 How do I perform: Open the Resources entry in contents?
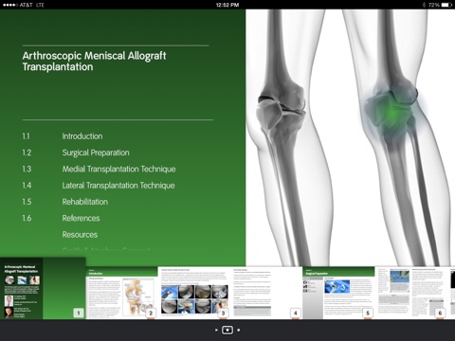pos(80,235)
